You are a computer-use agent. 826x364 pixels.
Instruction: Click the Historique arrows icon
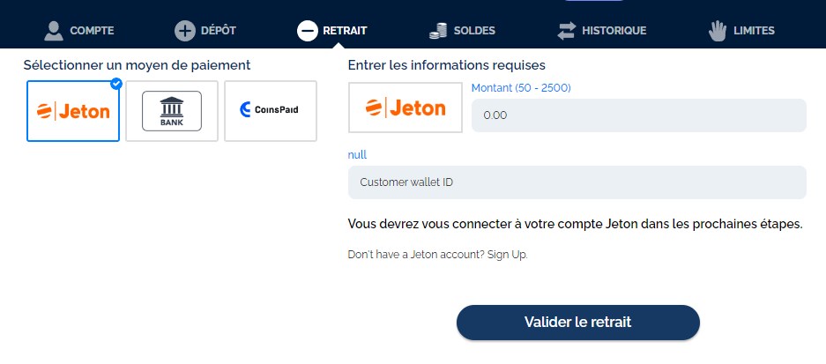pyautogui.click(x=566, y=31)
